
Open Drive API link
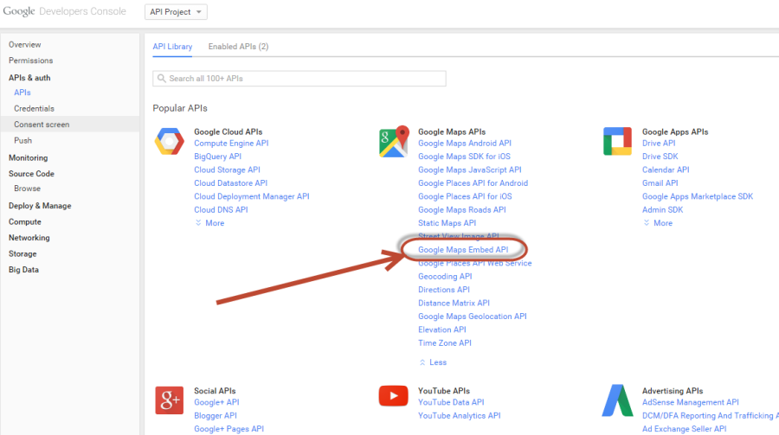[659, 144]
